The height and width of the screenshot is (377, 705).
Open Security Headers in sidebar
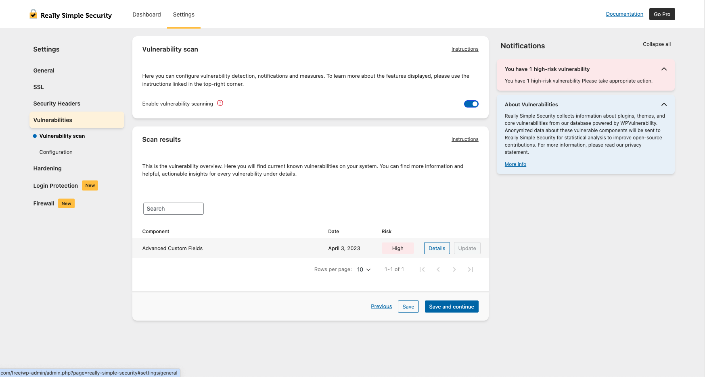click(x=56, y=104)
